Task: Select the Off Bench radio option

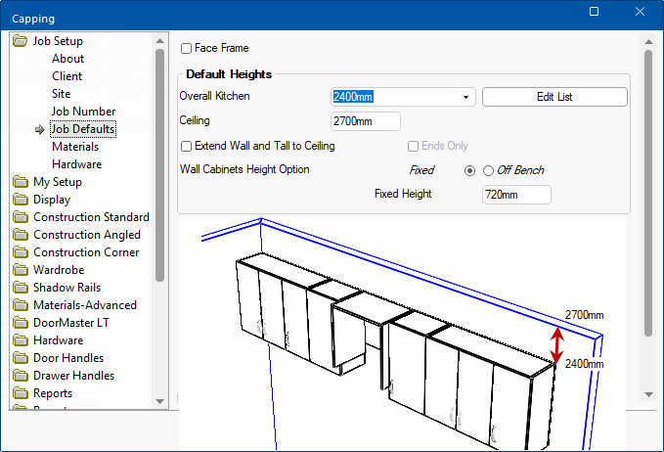Action: pyautogui.click(x=488, y=170)
